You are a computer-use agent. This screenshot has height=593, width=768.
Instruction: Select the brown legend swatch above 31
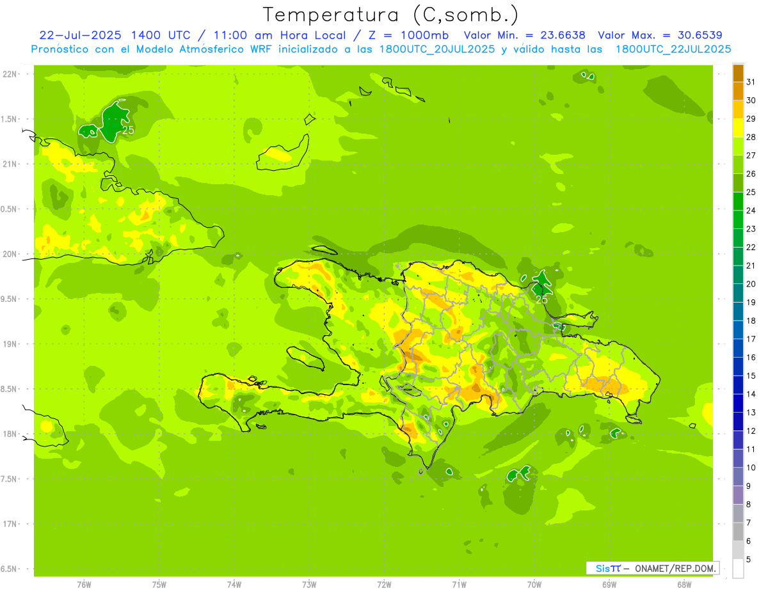click(738, 73)
